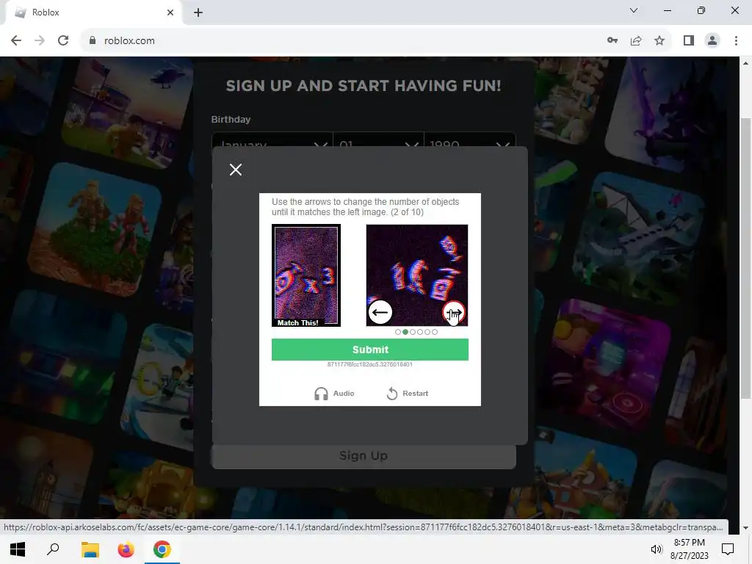Screen dimensions: 752x564
Task: Bookmark this page with the star
Action: tap(659, 41)
